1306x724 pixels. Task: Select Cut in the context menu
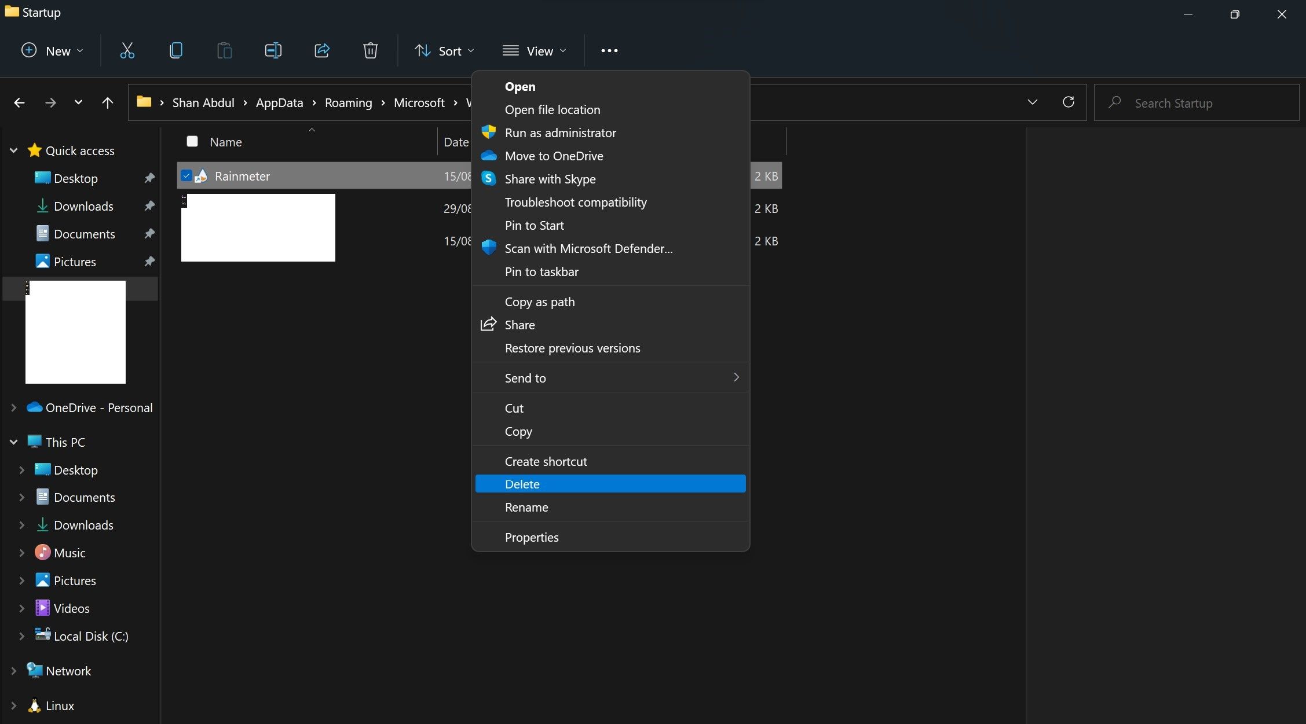[610, 408]
